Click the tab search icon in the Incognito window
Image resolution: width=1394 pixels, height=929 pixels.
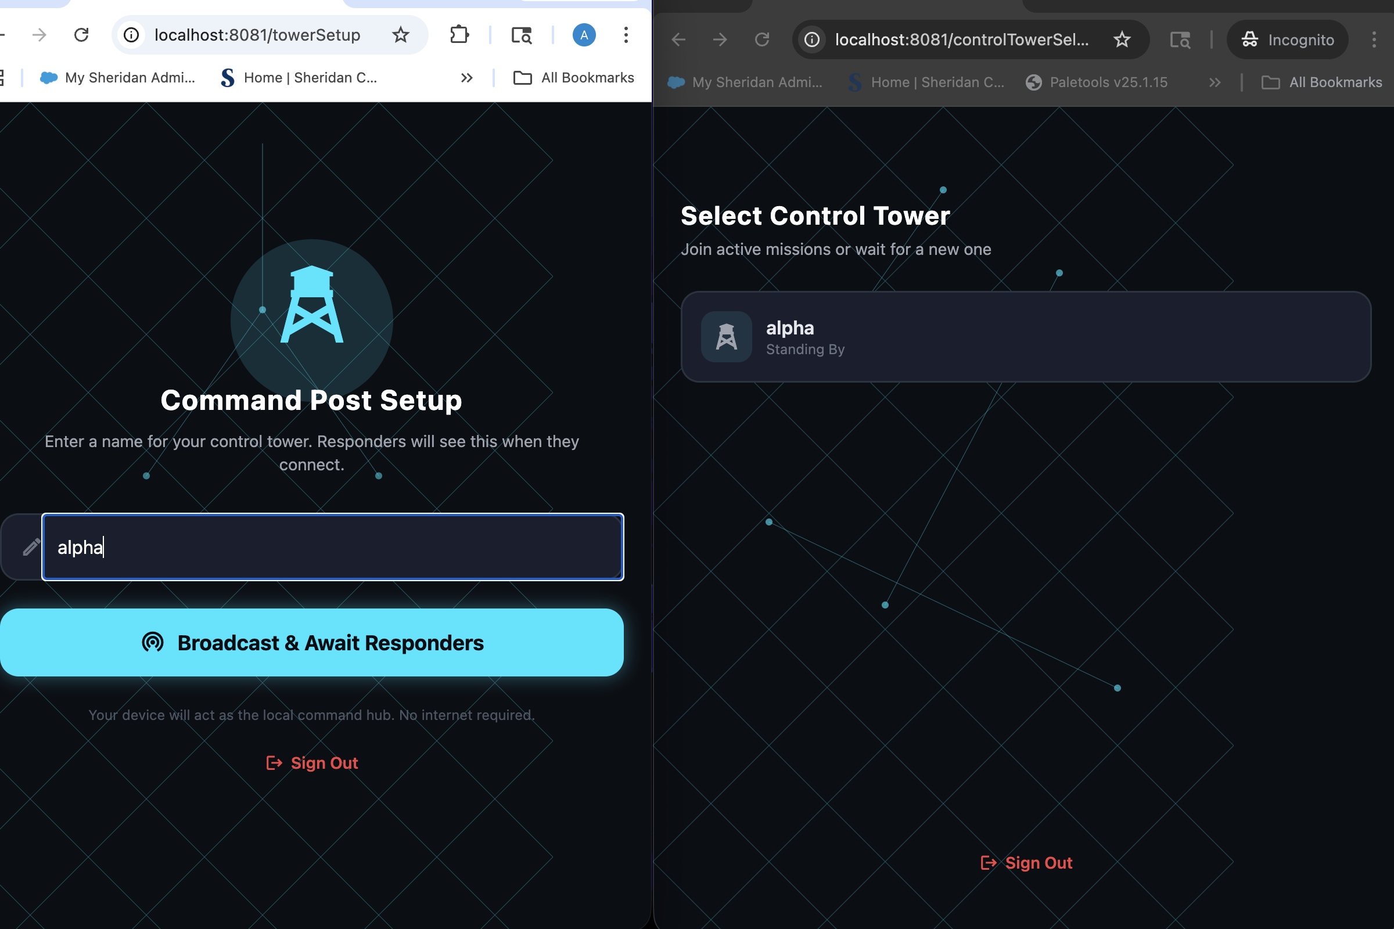[1180, 39]
